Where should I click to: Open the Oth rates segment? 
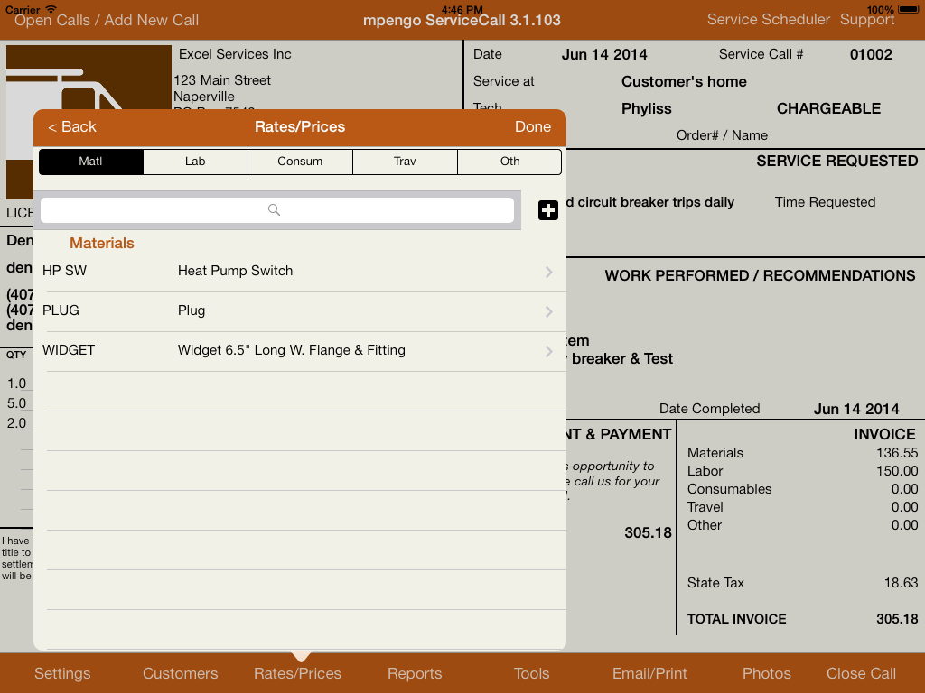[x=509, y=162]
